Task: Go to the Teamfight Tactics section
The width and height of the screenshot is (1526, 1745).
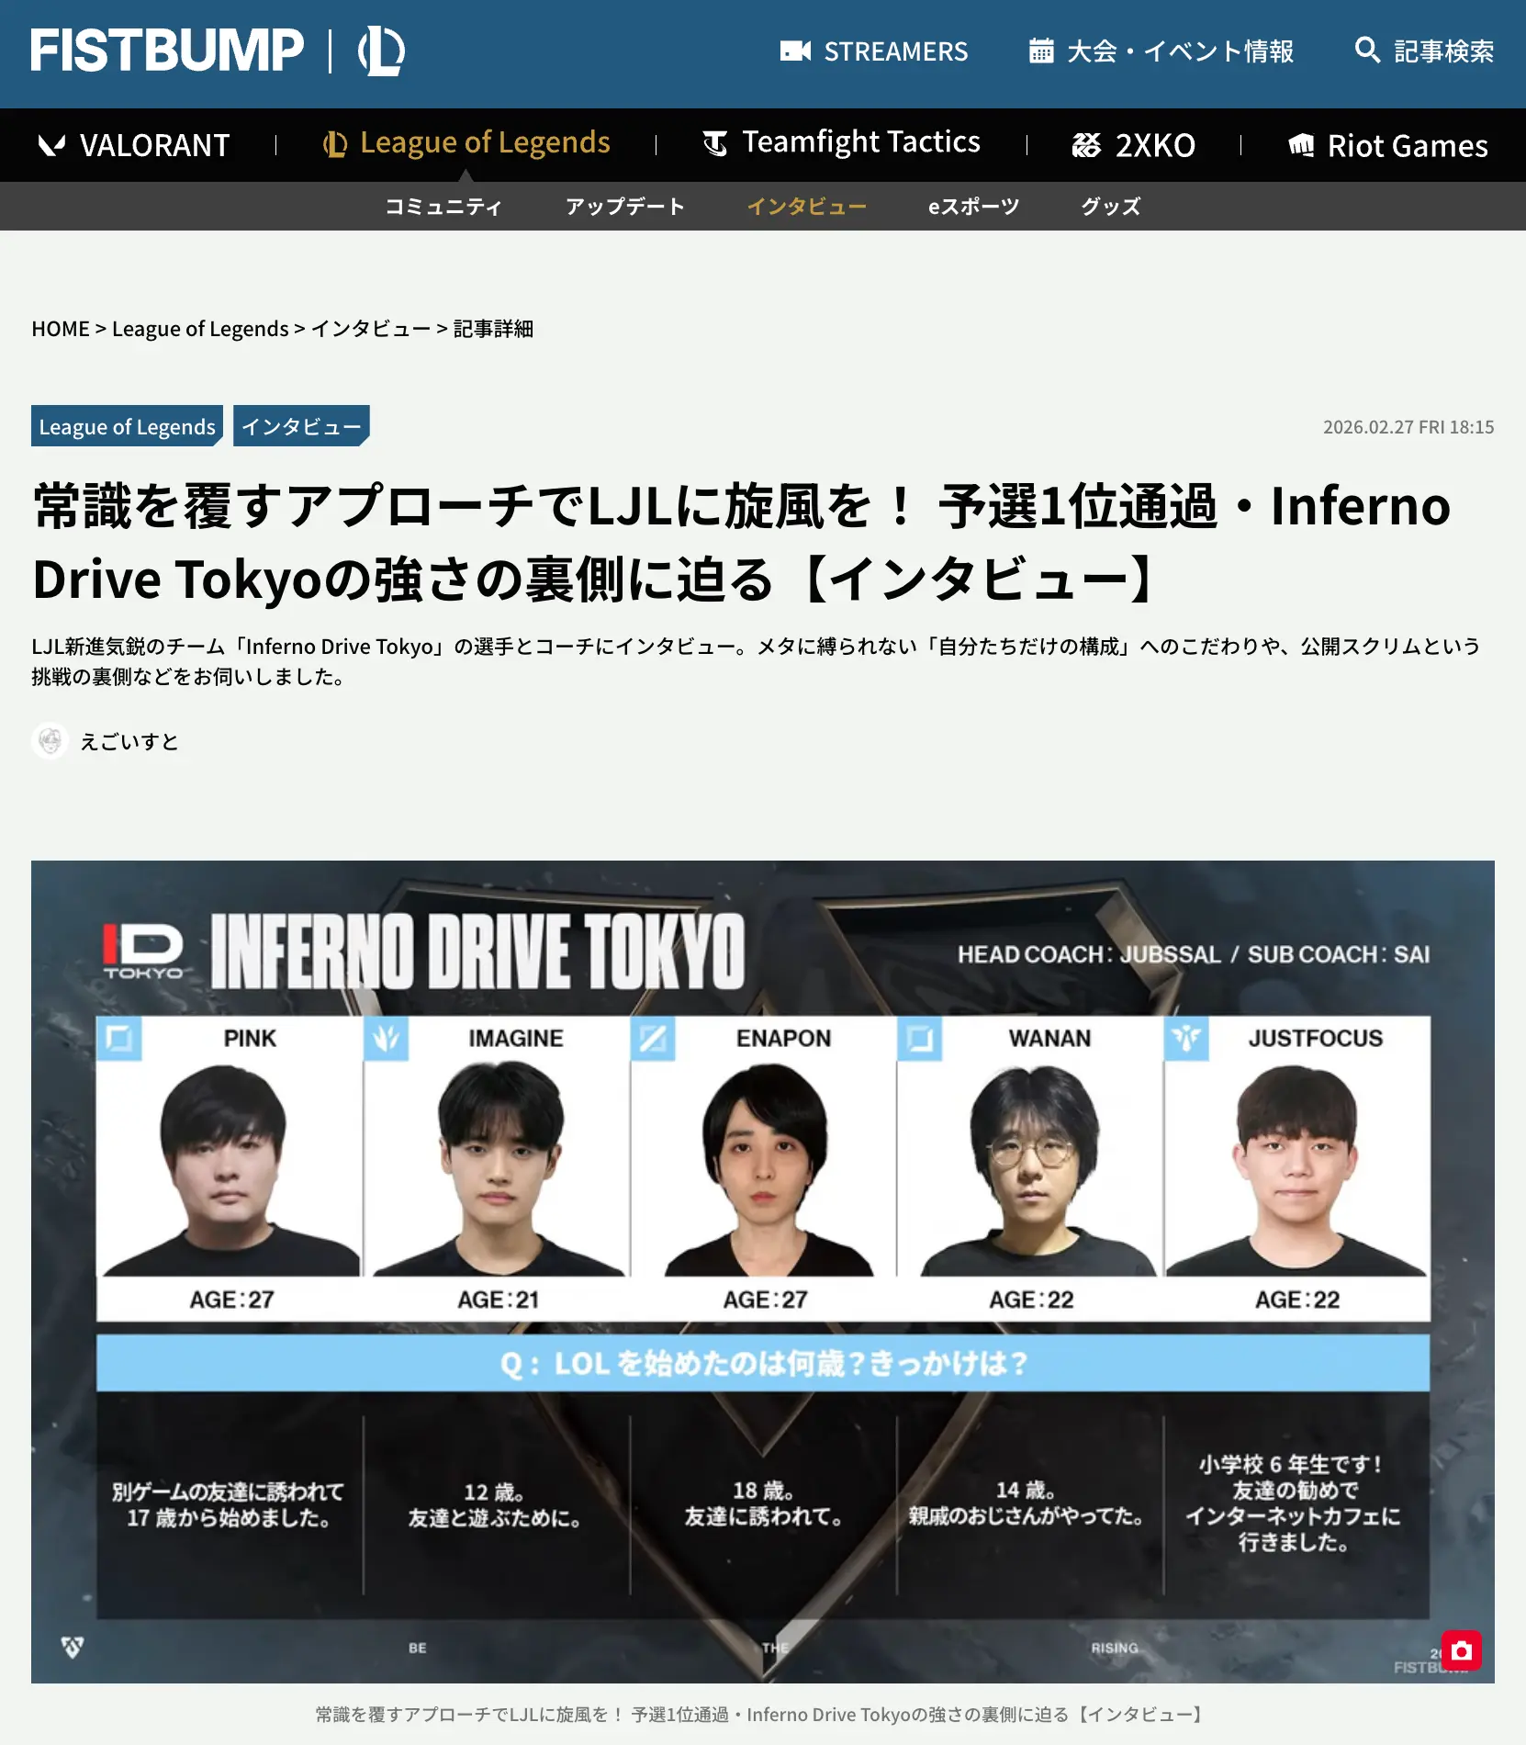Action: 841,142
